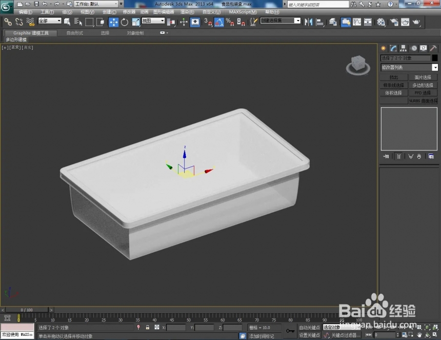The height and width of the screenshot is (340, 441).
Task: Toggle Show End Result in modifier stack
Action: (x=398, y=156)
